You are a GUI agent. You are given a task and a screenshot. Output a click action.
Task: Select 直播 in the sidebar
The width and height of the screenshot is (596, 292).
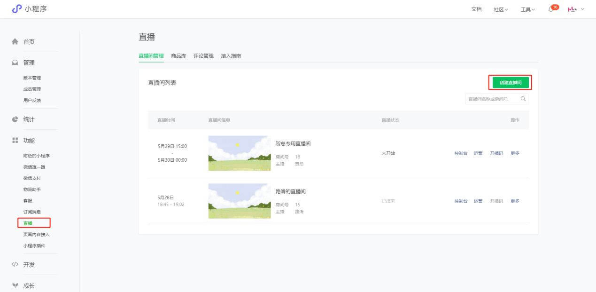(x=28, y=223)
